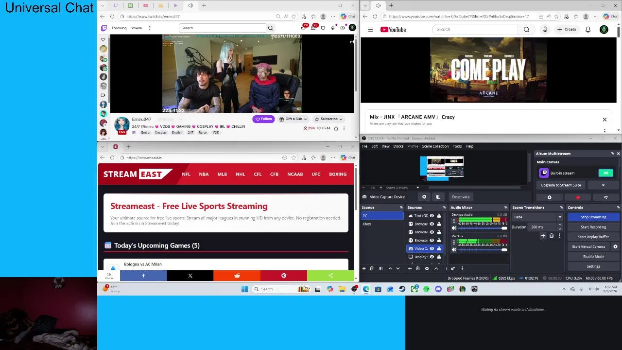This screenshot has width=622, height=350.
Task: Toggle Studio Mode in OBS Controls
Action: click(593, 256)
